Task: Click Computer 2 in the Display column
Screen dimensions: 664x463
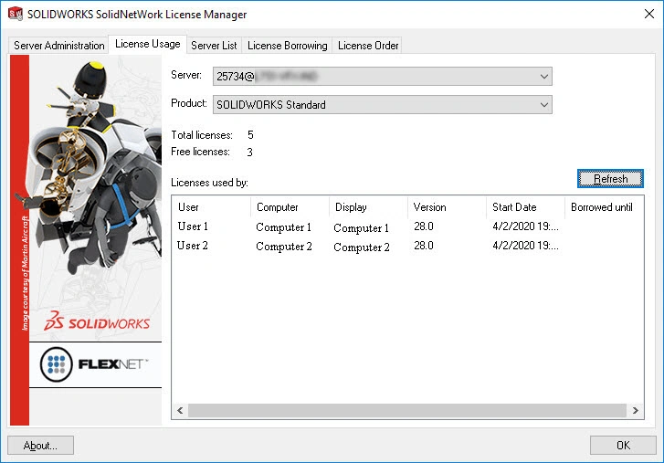Action: (x=362, y=247)
